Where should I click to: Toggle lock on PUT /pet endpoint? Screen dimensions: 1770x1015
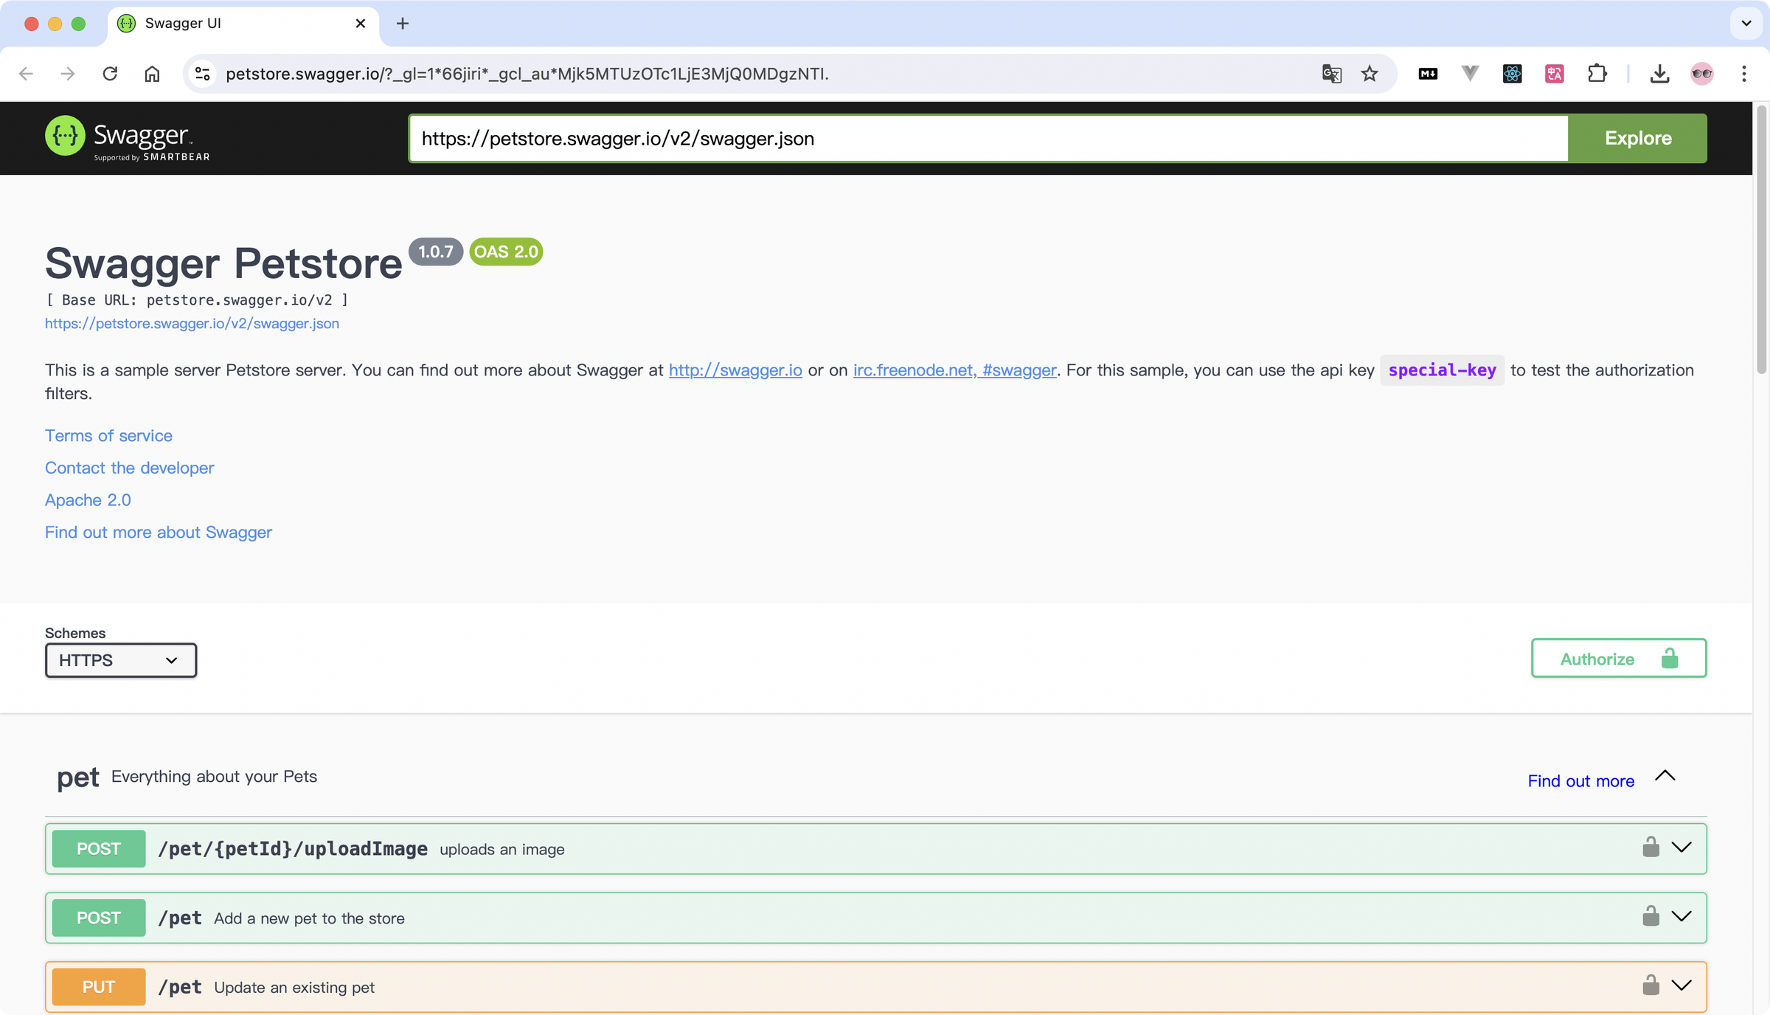click(x=1651, y=985)
